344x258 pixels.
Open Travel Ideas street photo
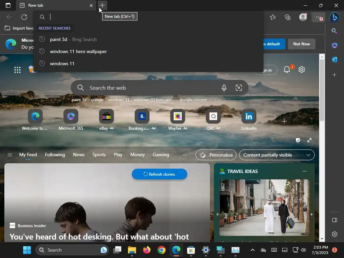pyautogui.click(x=264, y=208)
